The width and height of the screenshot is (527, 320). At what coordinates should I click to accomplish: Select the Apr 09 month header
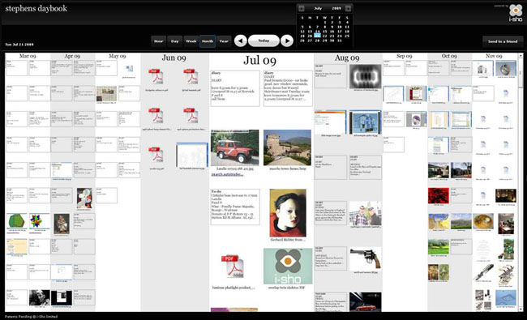(x=72, y=56)
